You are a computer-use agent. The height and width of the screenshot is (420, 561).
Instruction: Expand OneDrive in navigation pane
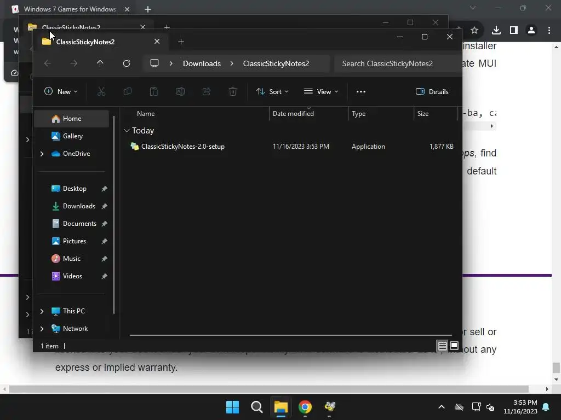(42, 154)
